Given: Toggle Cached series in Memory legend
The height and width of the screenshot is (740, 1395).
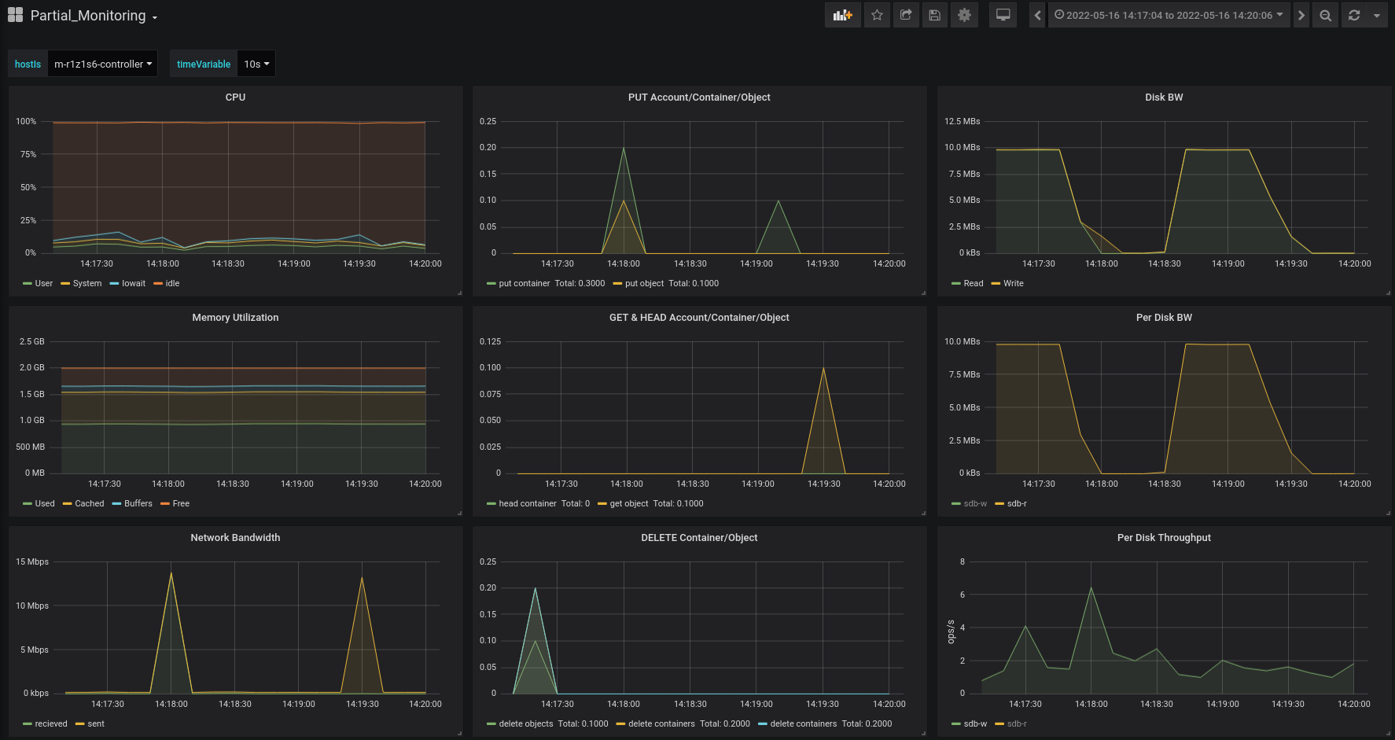Looking at the screenshot, I should (x=89, y=503).
